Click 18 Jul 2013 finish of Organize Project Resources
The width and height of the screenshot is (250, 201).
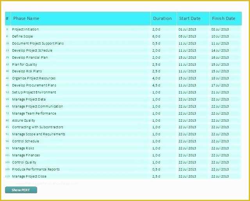(x=220, y=78)
